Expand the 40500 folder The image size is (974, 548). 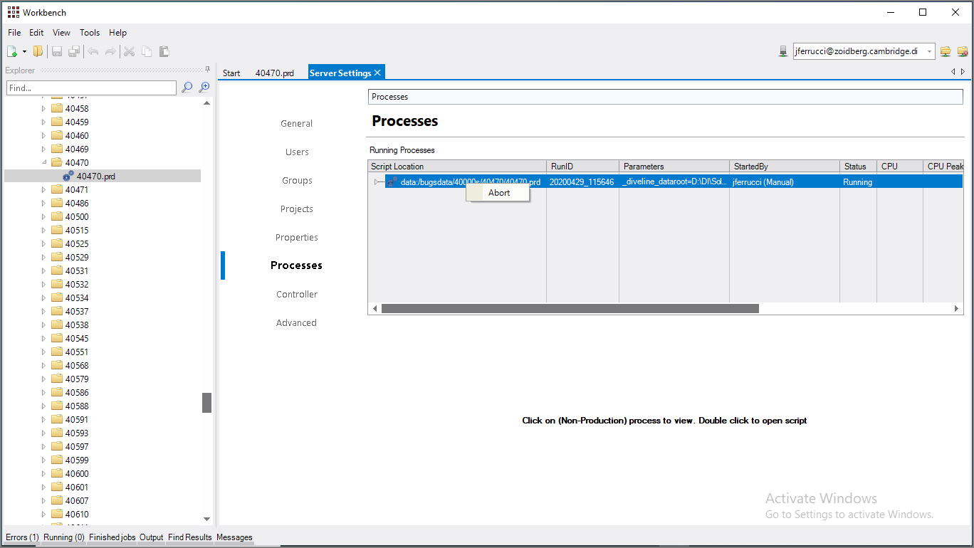(43, 217)
